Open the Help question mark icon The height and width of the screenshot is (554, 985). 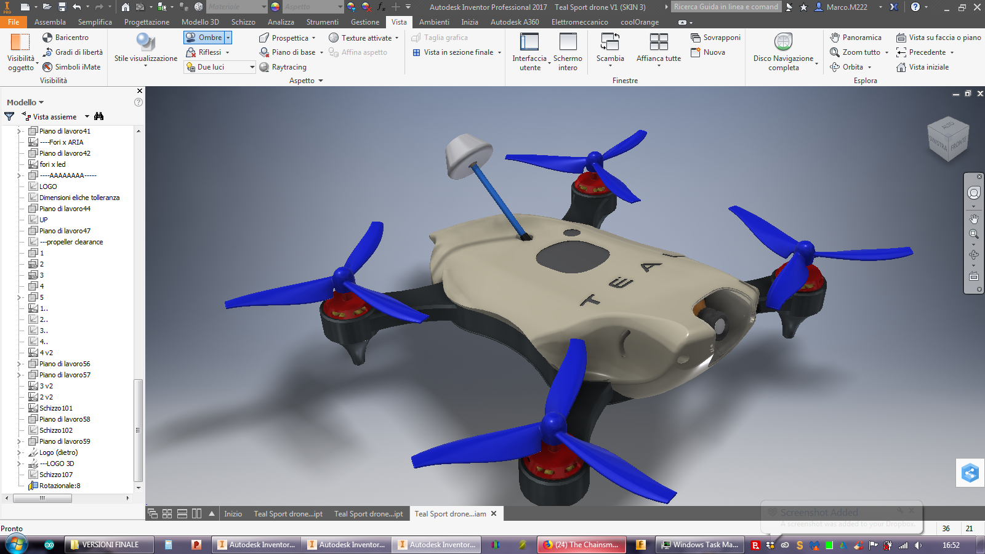(915, 7)
